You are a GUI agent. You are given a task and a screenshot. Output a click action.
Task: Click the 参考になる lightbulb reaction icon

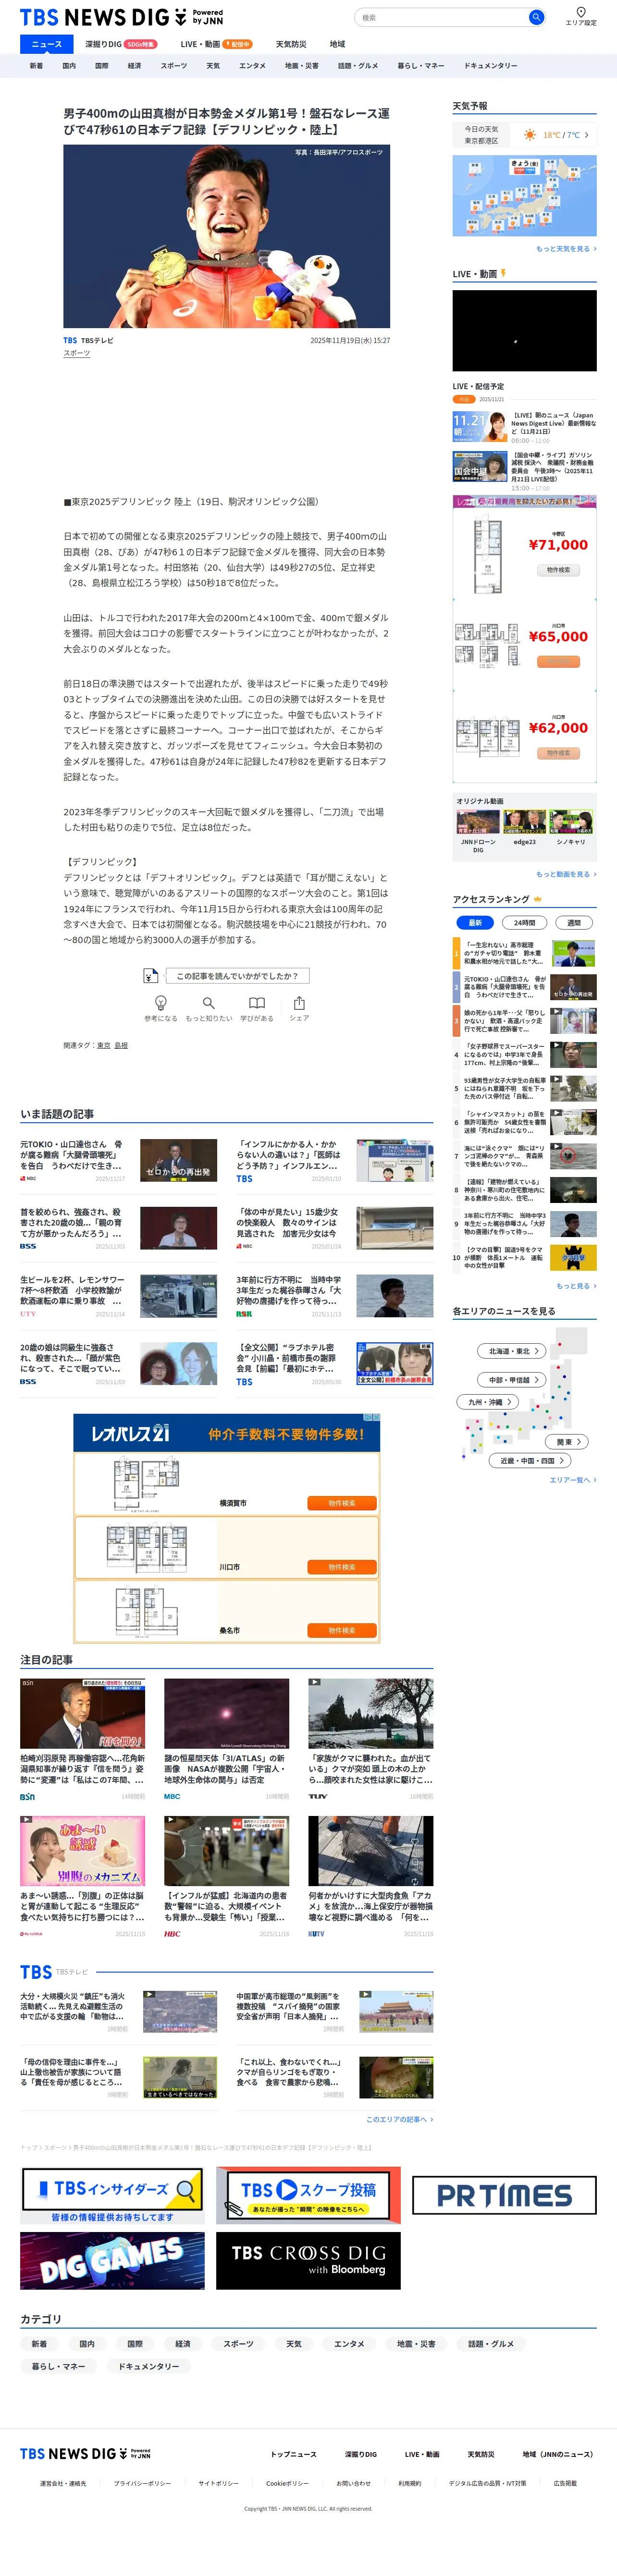point(160,1003)
